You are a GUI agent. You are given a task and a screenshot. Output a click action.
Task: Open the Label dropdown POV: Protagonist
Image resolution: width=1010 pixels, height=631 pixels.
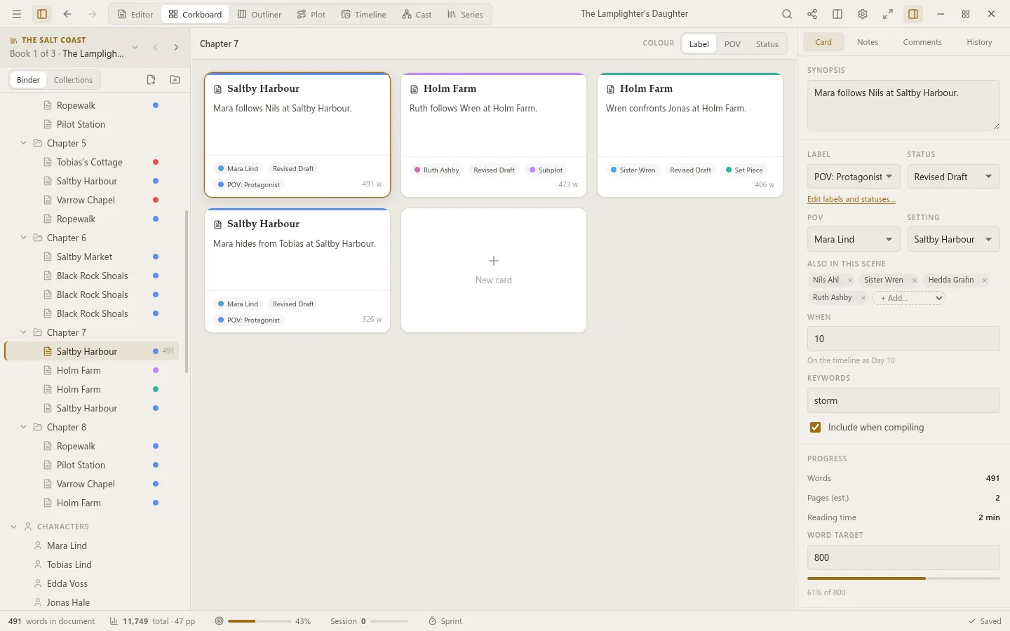coord(854,177)
